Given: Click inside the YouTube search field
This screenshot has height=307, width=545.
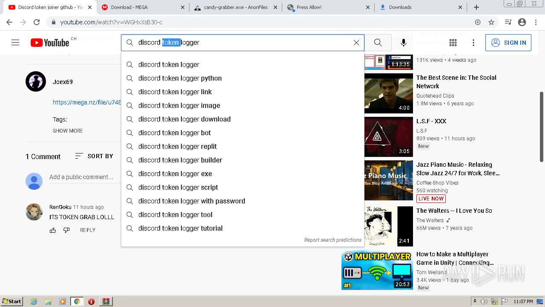Looking at the screenshot, I should click(x=243, y=43).
